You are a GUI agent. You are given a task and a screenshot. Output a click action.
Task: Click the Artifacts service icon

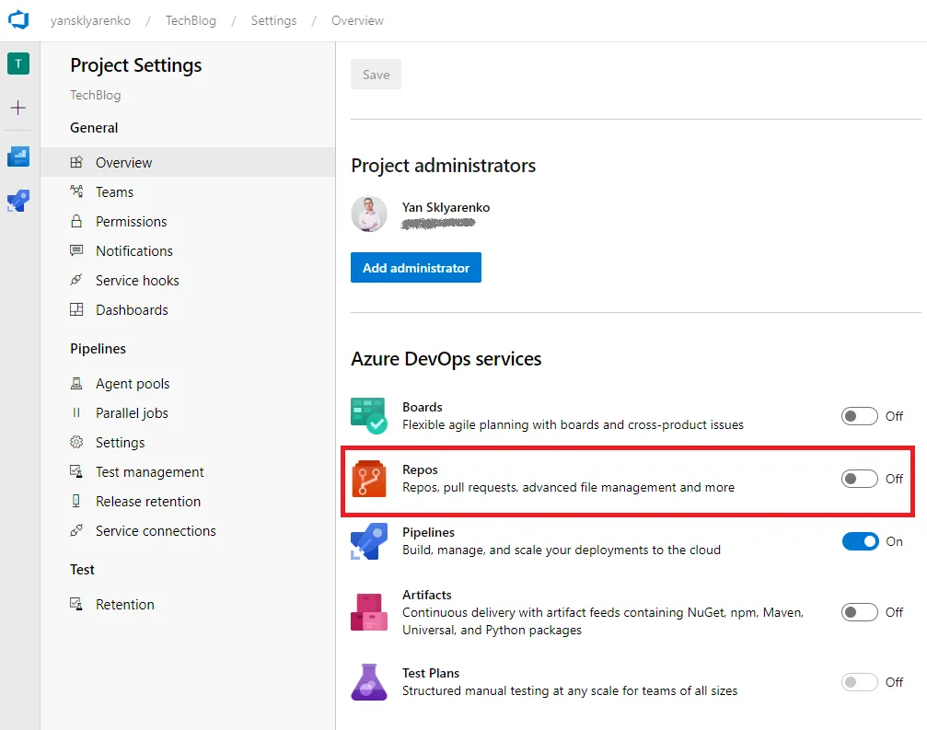368,611
